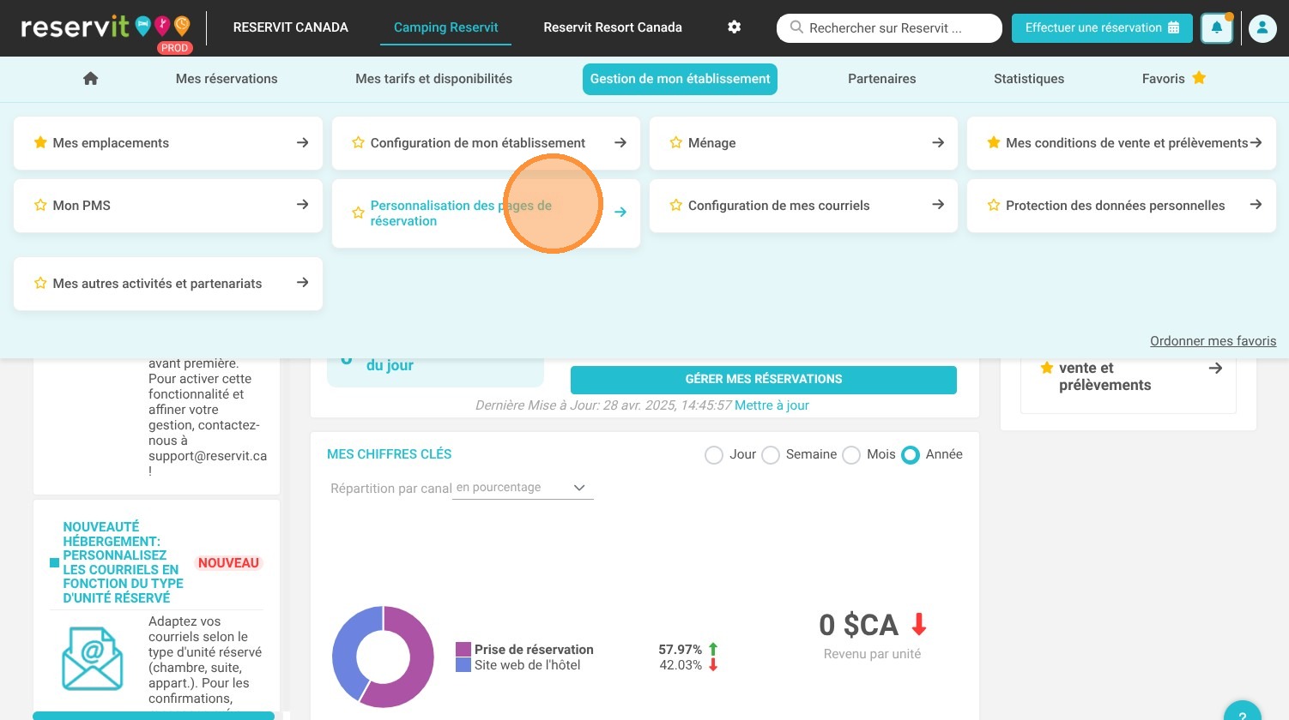This screenshot has height=720, width=1289.
Task: Open the help question mark bubble
Action: point(1242,713)
